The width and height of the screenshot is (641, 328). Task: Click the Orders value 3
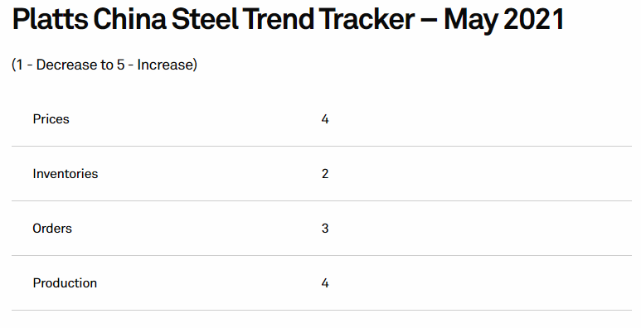[x=325, y=229]
